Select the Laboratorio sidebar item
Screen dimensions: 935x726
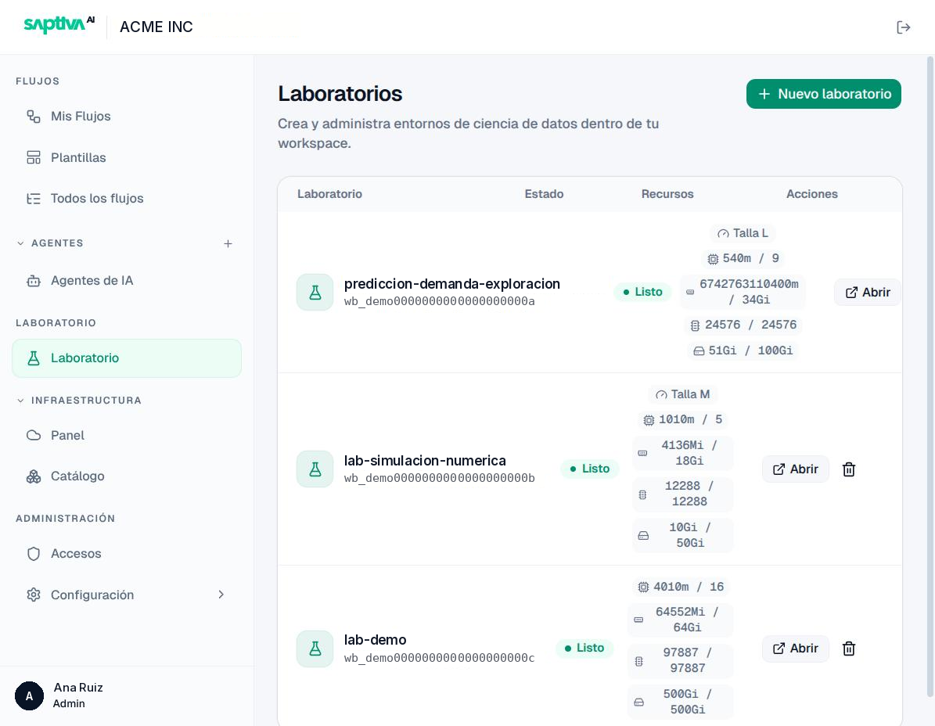click(x=127, y=358)
